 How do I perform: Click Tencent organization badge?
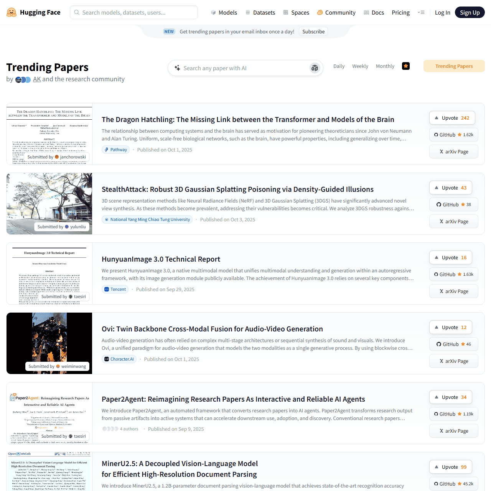[115, 289]
